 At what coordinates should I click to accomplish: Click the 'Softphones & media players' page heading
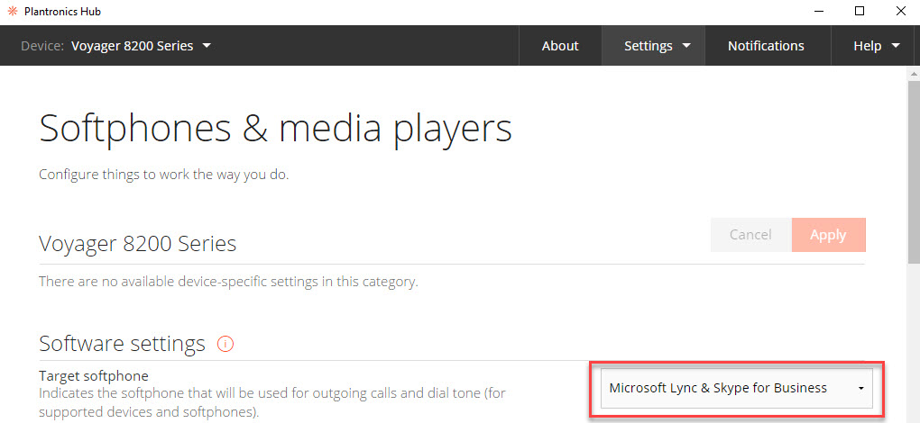[x=275, y=128]
